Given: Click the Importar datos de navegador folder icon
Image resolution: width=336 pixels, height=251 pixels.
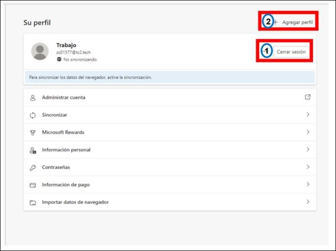Looking at the screenshot, I should 33,202.
